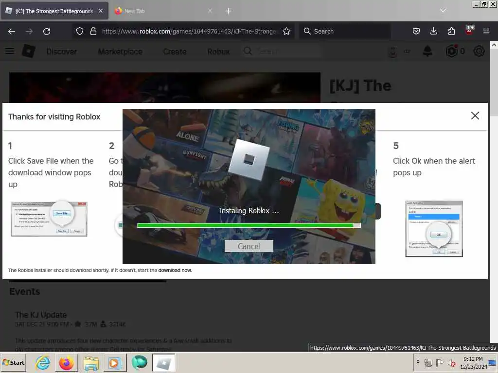Click the green globe taskbar icon
498x373 pixels.
pyautogui.click(x=140, y=362)
